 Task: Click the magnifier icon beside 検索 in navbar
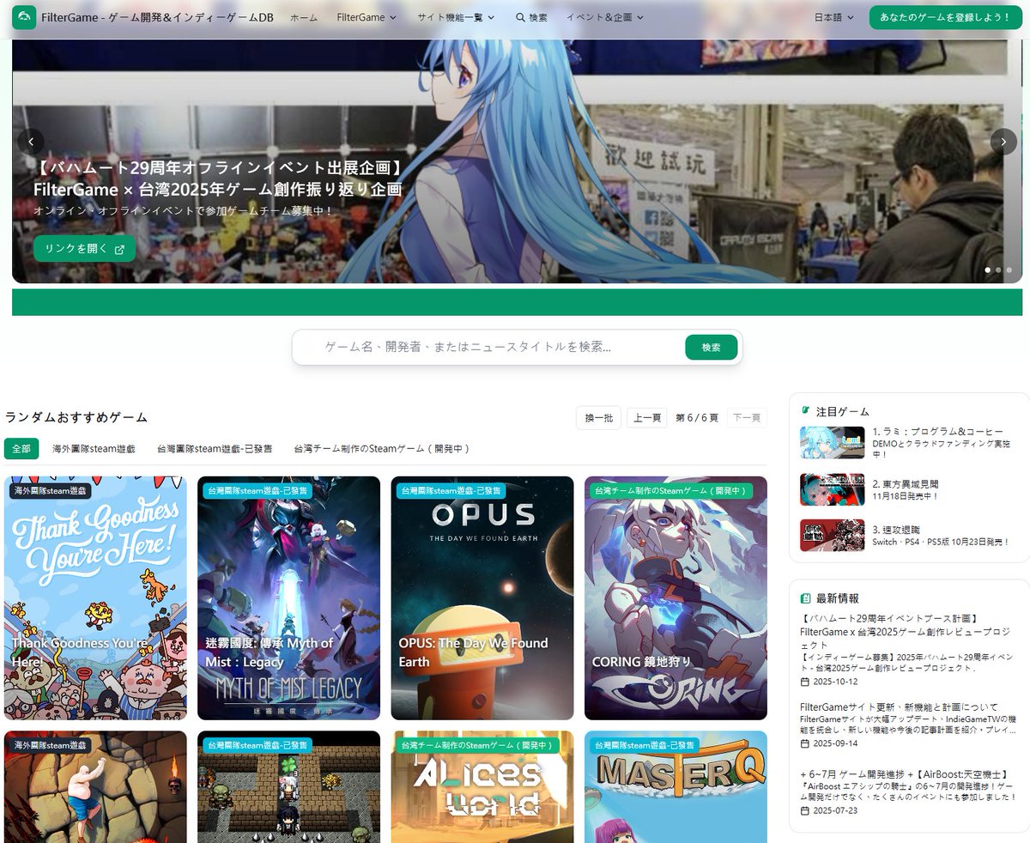(520, 17)
